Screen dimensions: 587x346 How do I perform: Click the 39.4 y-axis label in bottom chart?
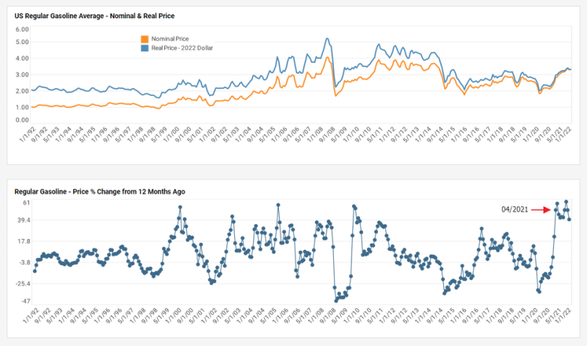23,220
